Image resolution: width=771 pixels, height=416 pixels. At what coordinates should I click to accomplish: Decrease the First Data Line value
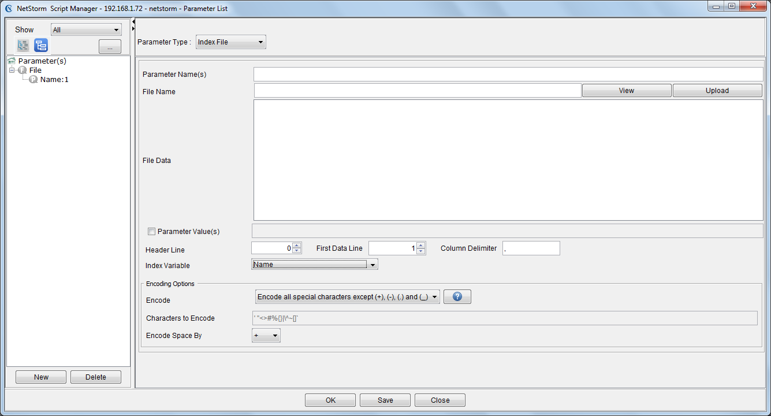[421, 251]
